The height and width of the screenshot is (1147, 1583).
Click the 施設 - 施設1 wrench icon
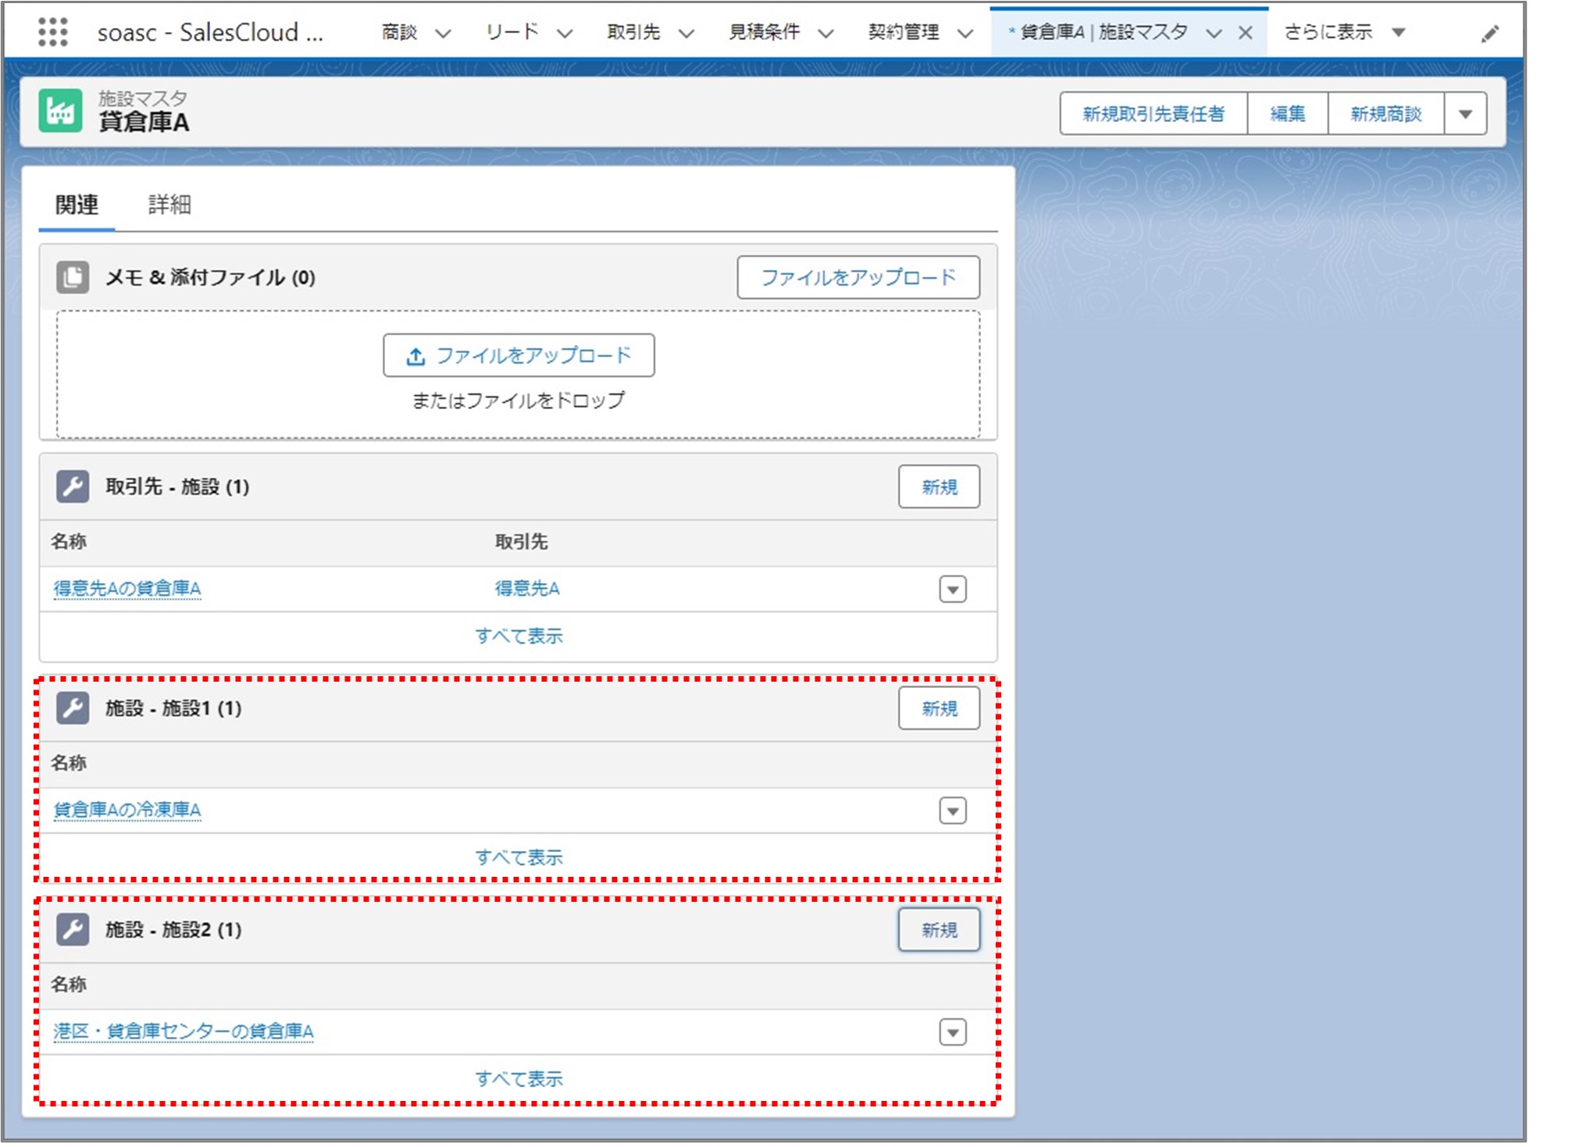[x=73, y=708]
